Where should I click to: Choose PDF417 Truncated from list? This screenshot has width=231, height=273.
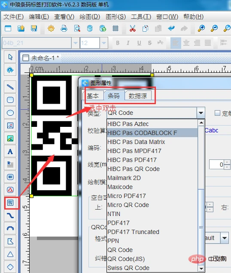point(152,232)
